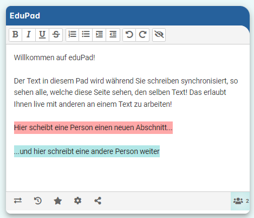Open import/export arrows icon
Viewport: 254px width, 218px height.
click(18, 201)
